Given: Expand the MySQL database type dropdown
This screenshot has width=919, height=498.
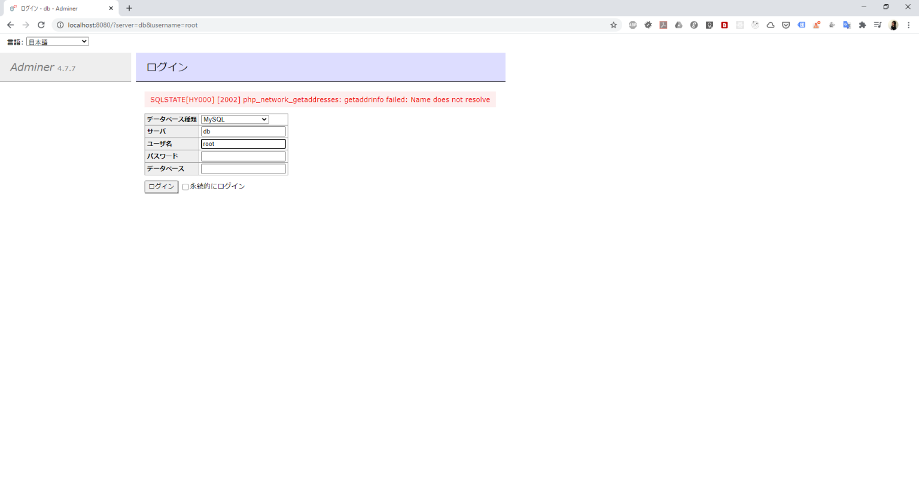Looking at the screenshot, I should point(235,120).
